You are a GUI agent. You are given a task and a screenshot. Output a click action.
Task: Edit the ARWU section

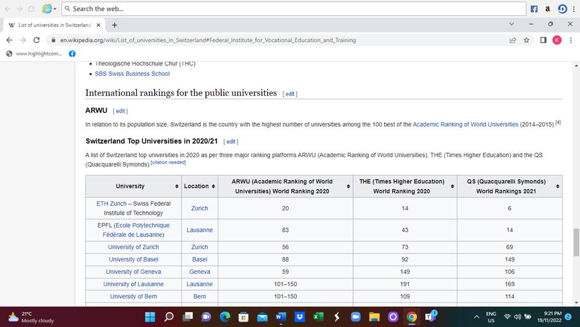[120, 111]
